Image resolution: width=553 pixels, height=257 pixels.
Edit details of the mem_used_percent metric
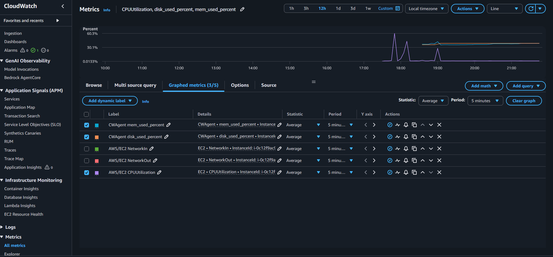(x=279, y=125)
